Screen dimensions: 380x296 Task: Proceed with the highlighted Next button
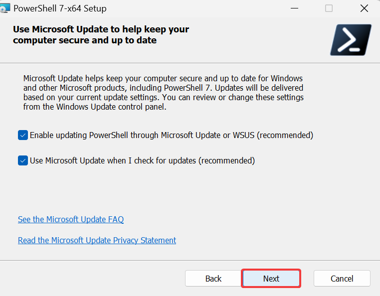click(x=271, y=279)
